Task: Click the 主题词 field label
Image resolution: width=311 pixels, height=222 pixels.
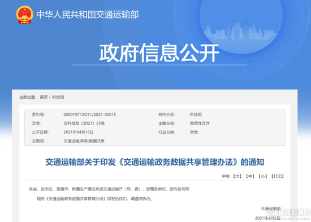Action: click(38, 141)
